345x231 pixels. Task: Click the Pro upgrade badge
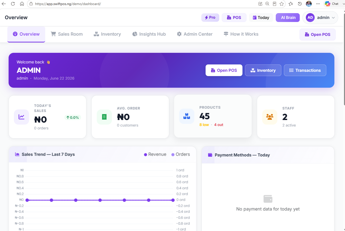210,17
